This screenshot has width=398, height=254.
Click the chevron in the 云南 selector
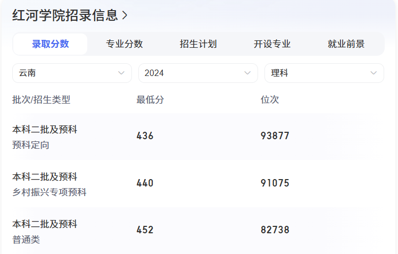pos(121,73)
